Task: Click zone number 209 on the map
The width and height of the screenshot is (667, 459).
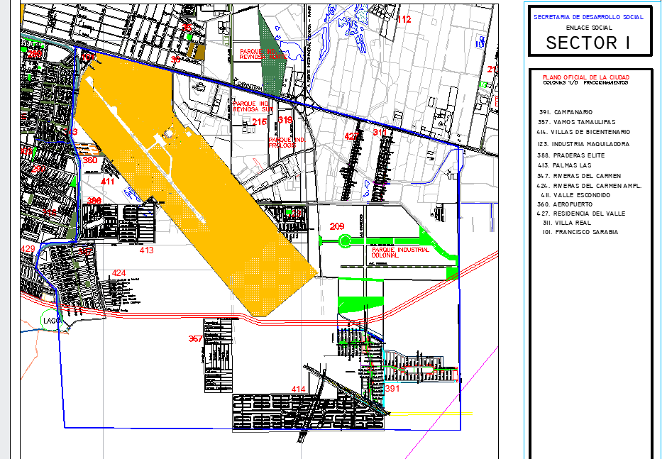Action: tap(337, 226)
